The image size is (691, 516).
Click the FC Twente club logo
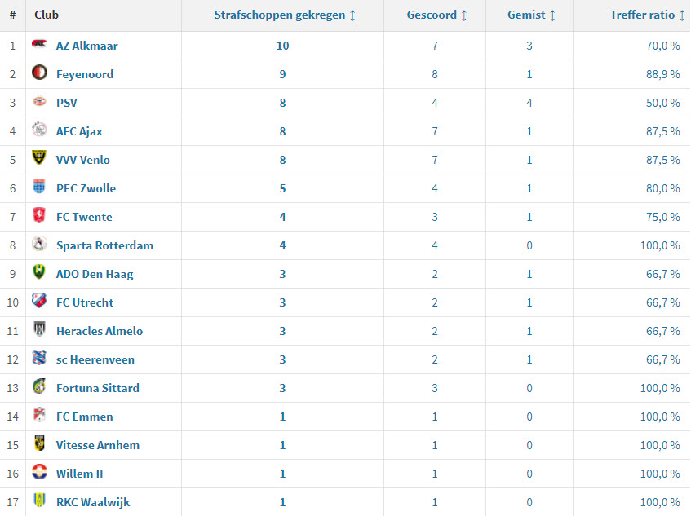[39, 216]
